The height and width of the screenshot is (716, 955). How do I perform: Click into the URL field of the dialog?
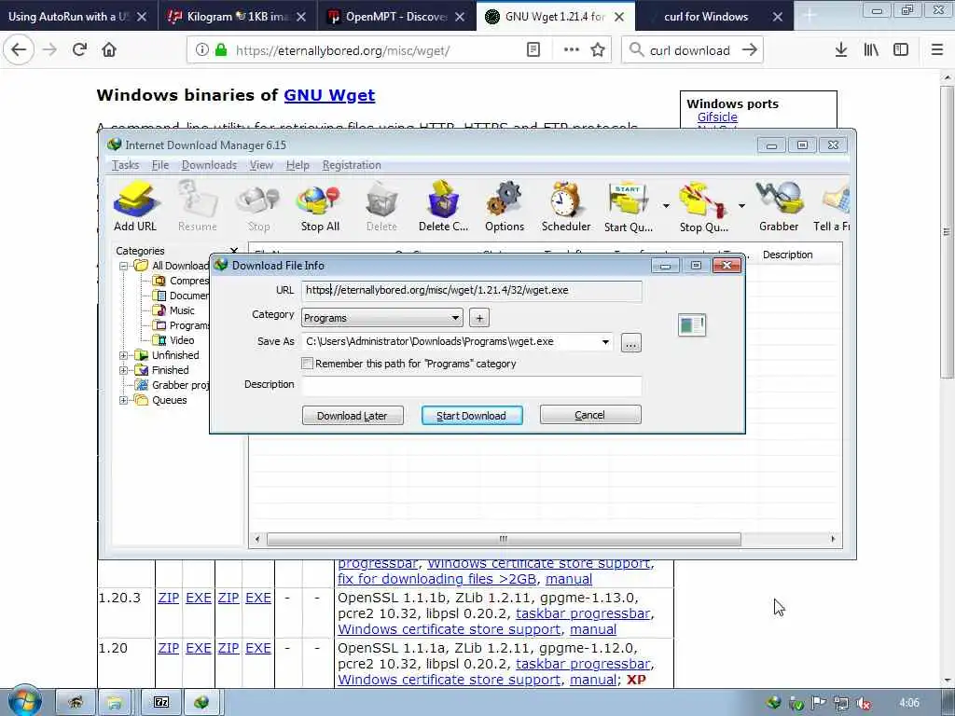point(471,291)
